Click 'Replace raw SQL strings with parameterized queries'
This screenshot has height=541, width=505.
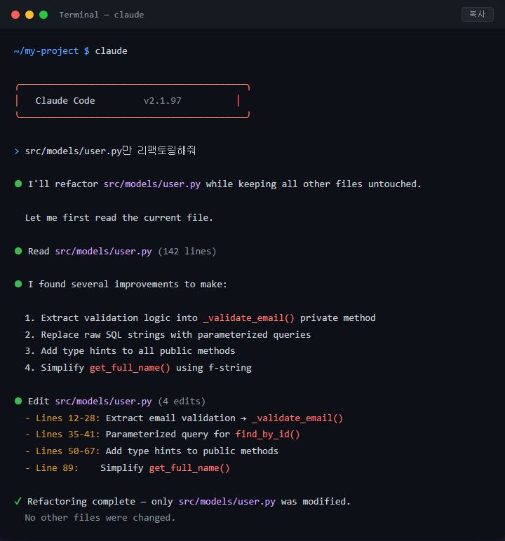point(176,335)
